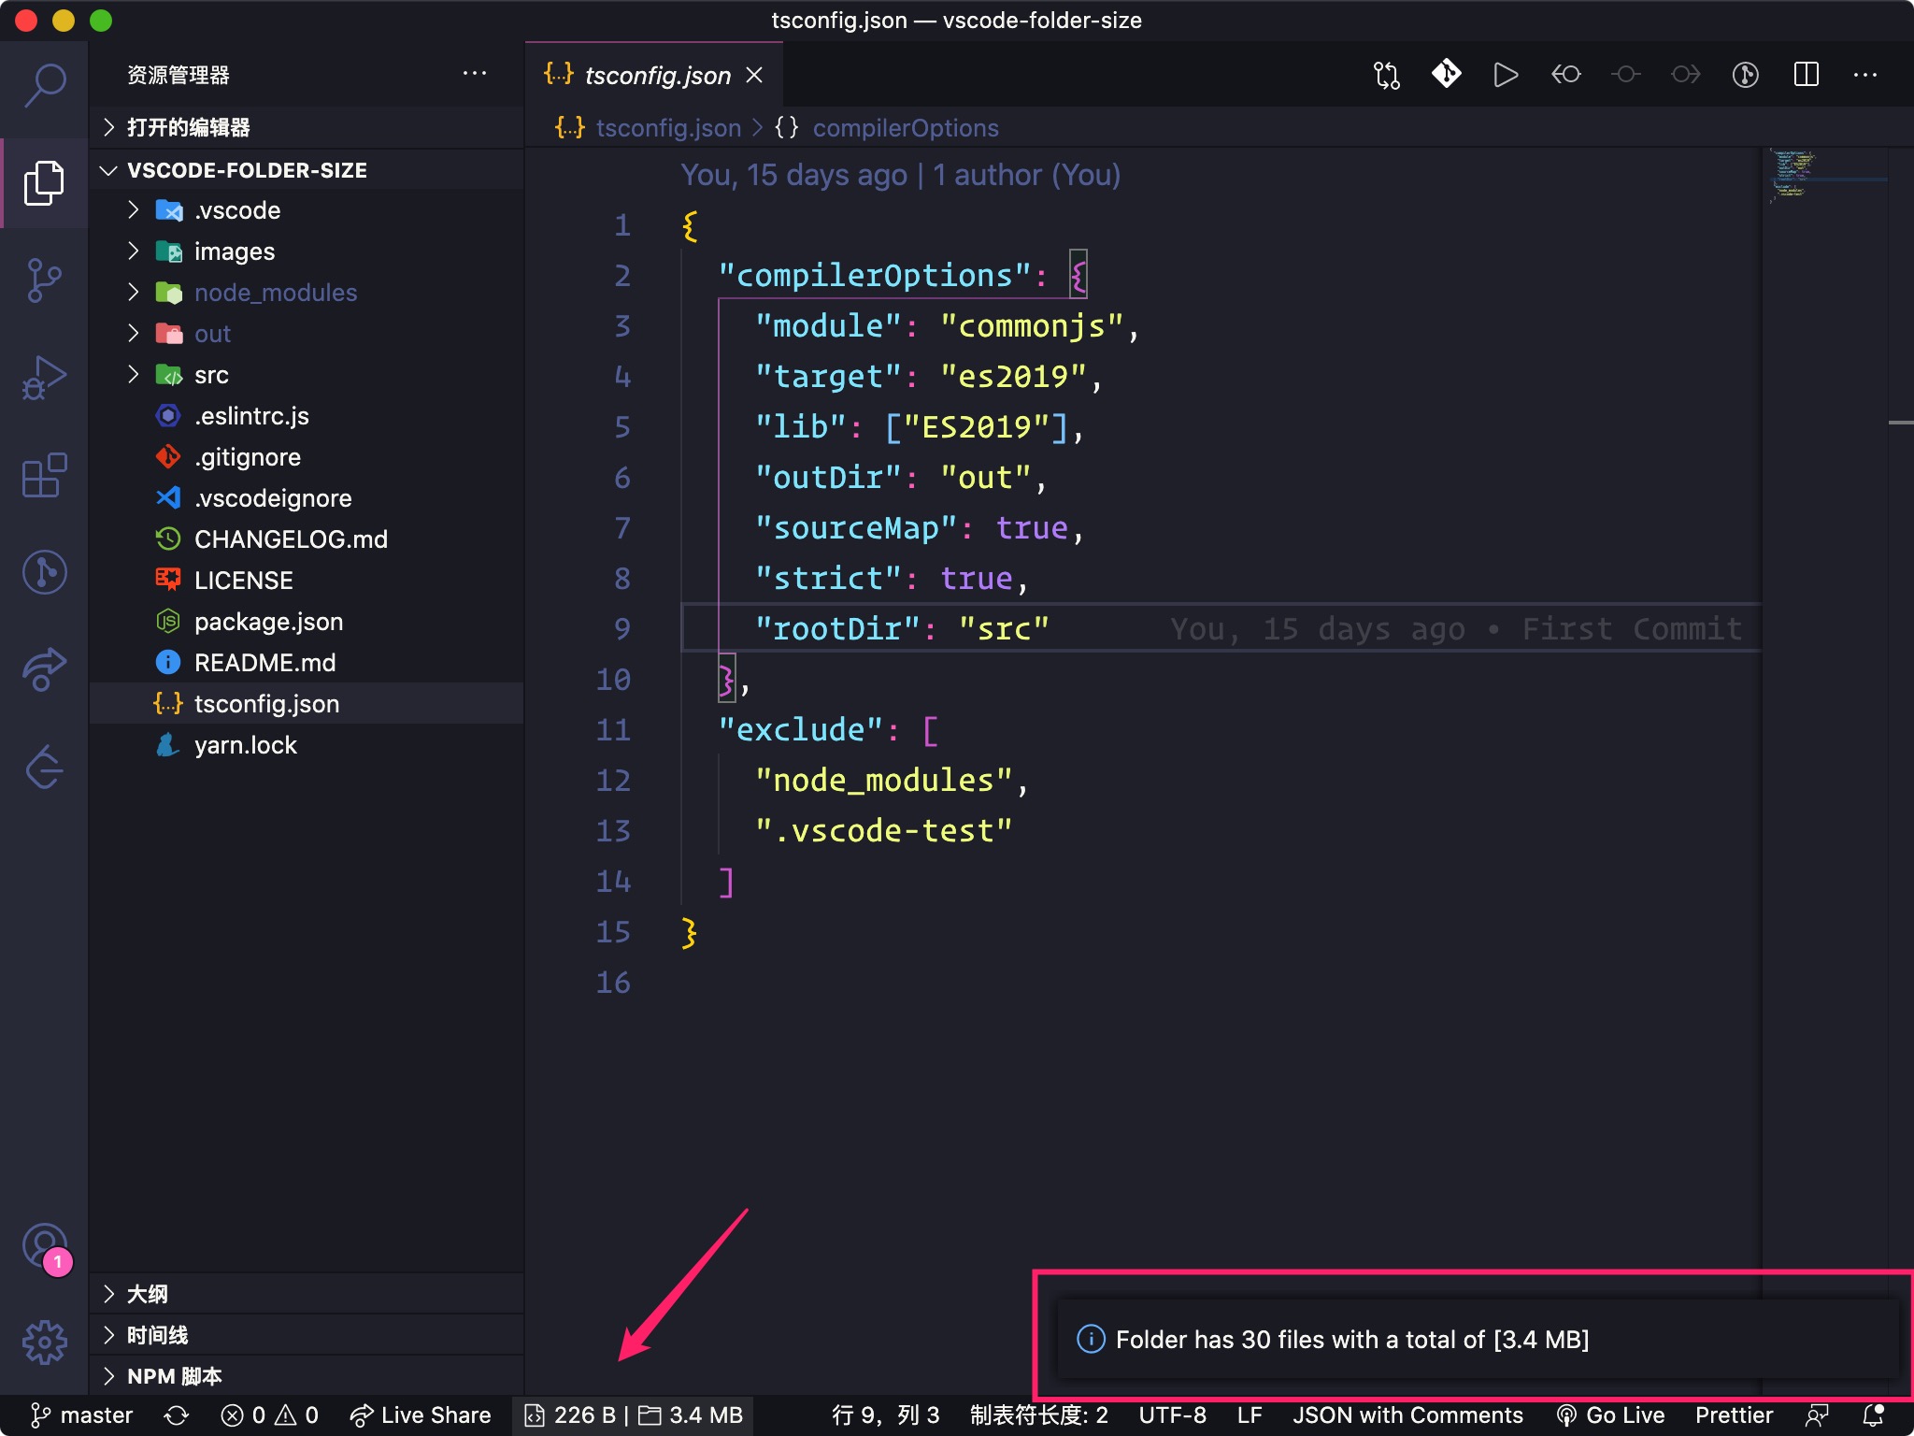Open the Search view in activity bar
This screenshot has height=1436, width=1914.
[44, 85]
